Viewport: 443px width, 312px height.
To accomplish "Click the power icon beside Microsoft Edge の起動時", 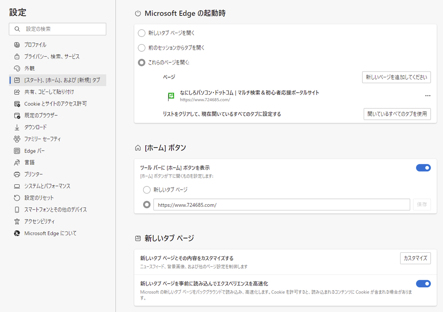I will tap(138, 13).
